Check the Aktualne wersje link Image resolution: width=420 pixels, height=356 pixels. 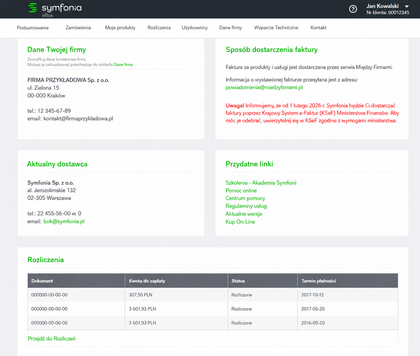[x=244, y=214]
